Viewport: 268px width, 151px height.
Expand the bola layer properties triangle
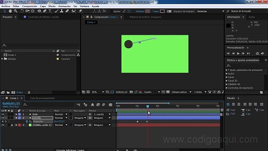[16, 114]
